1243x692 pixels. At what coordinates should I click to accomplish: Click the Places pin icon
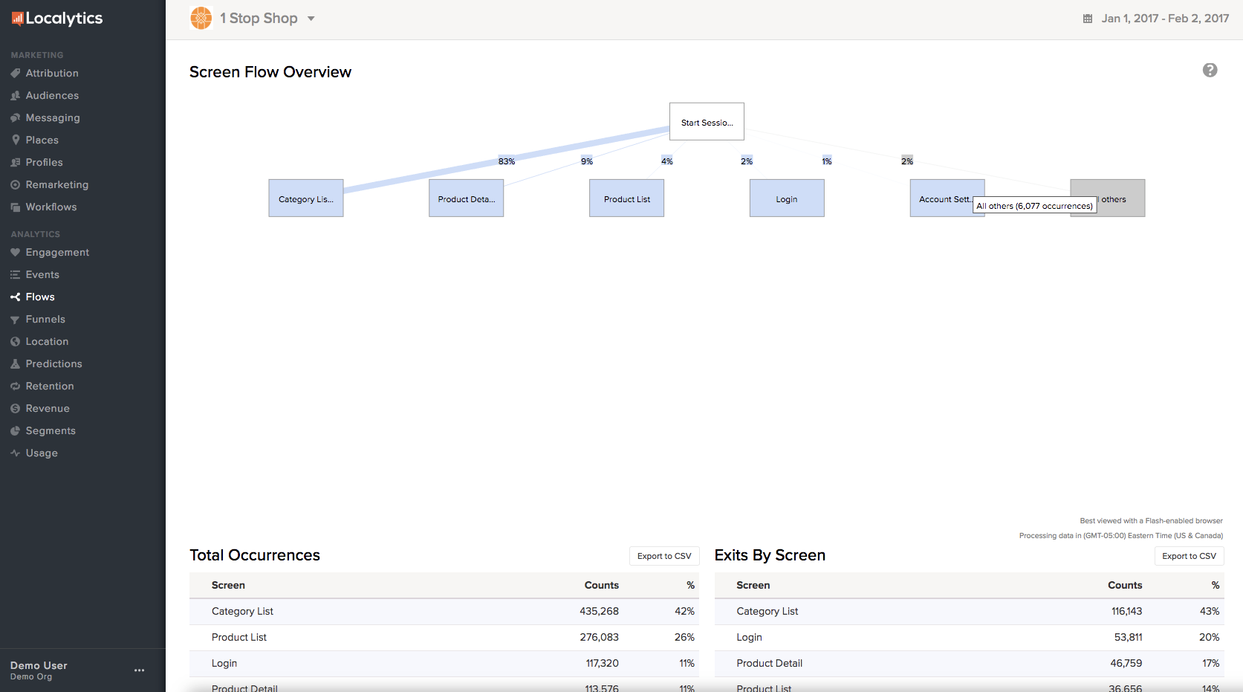coord(15,140)
